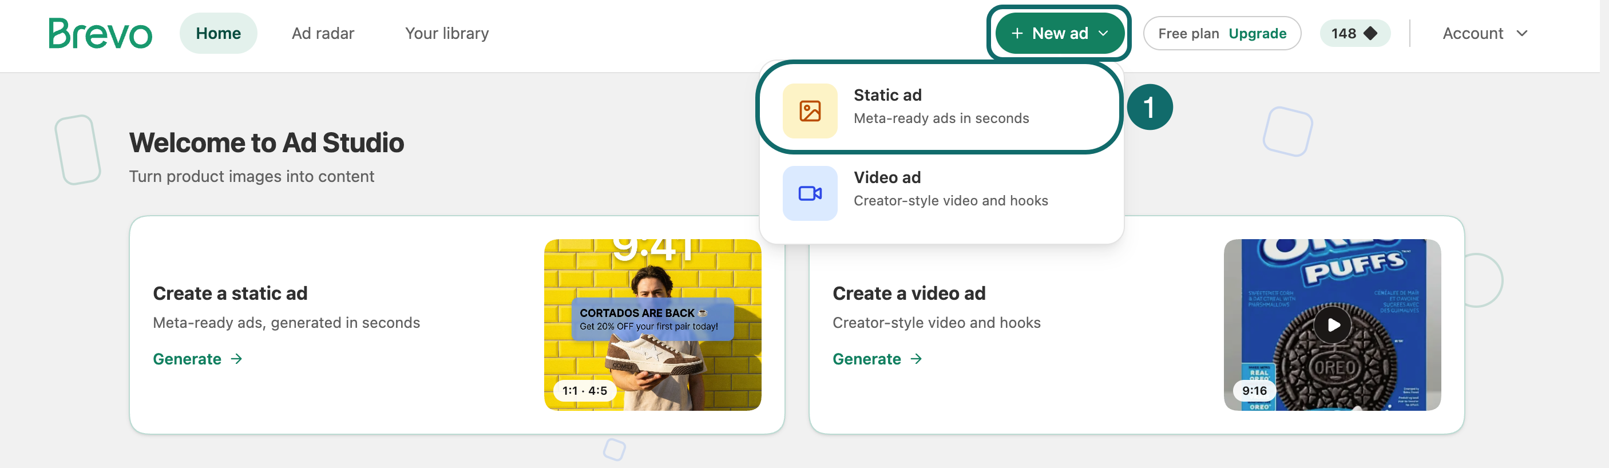The height and width of the screenshot is (468, 1609).
Task: Click the Video ad camera icon
Action: [810, 193]
